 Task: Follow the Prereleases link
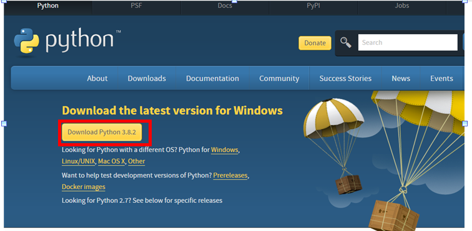pos(230,176)
